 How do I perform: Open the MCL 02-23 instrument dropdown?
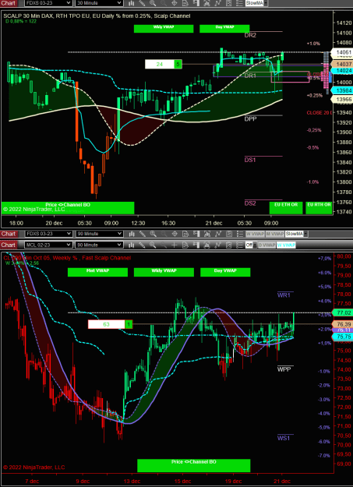tap(48, 245)
